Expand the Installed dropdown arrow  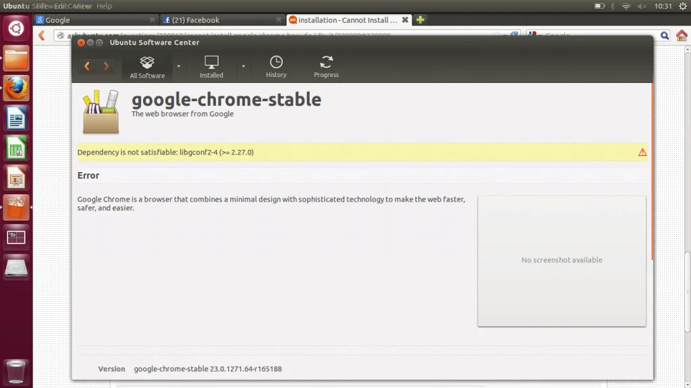(x=243, y=66)
